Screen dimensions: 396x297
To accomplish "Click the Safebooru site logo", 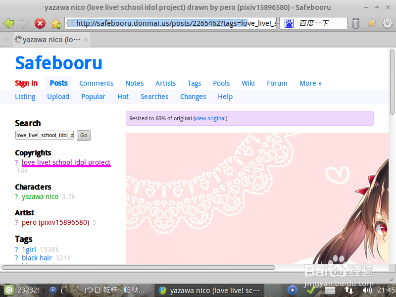I will [58, 63].
